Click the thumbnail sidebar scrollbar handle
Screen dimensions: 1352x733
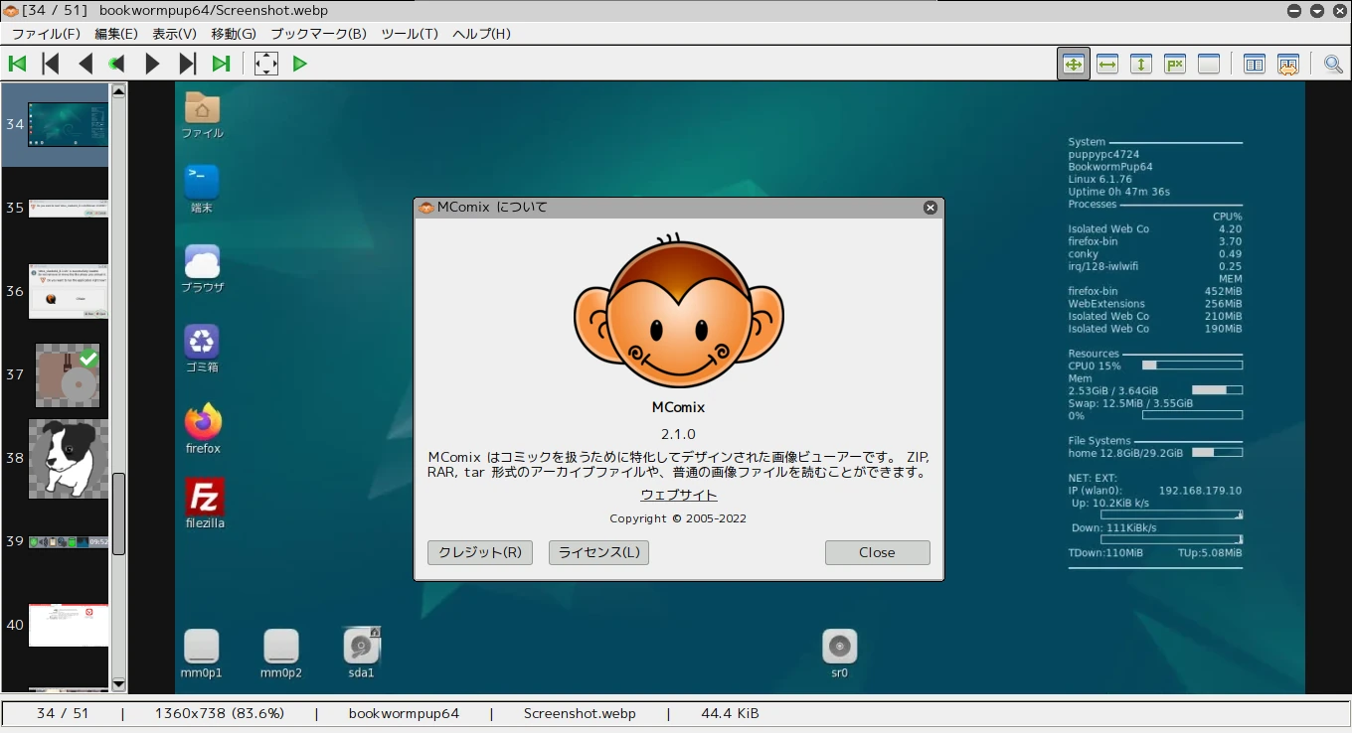pyautogui.click(x=118, y=513)
